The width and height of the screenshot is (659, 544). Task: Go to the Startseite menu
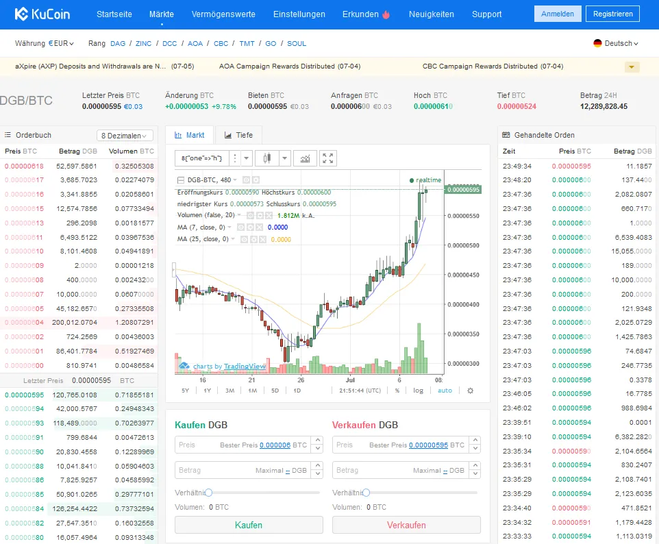point(114,14)
